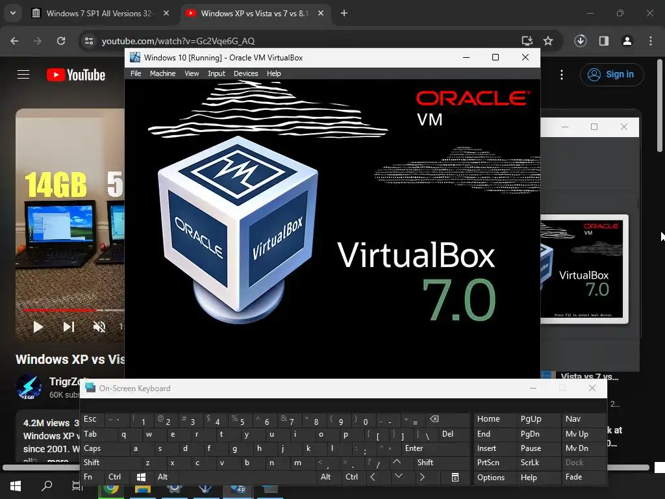Click up arrow key on On-Screen Keyboard
The width and height of the screenshot is (665, 499).
pyautogui.click(x=397, y=462)
